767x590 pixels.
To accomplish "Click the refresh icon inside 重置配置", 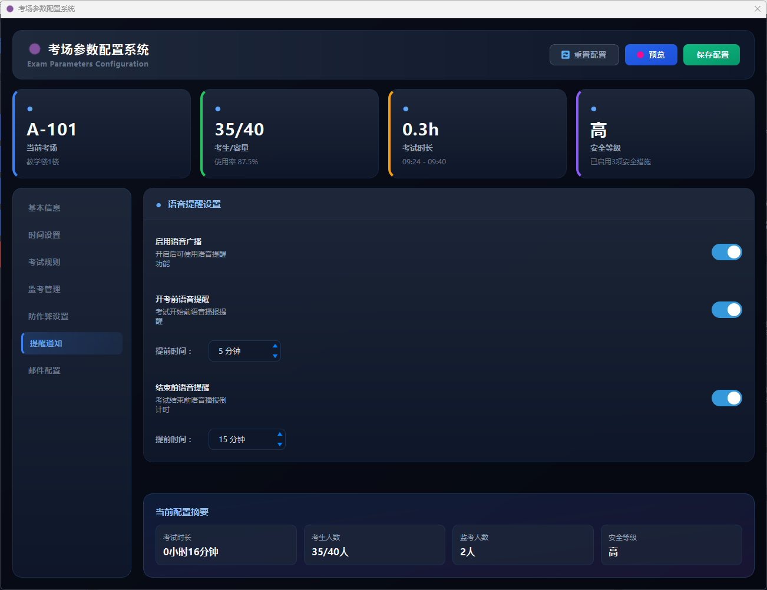I will (x=566, y=55).
